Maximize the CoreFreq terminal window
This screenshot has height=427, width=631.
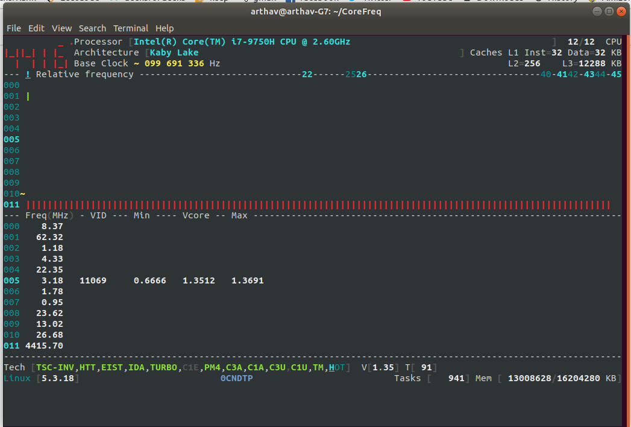[609, 11]
